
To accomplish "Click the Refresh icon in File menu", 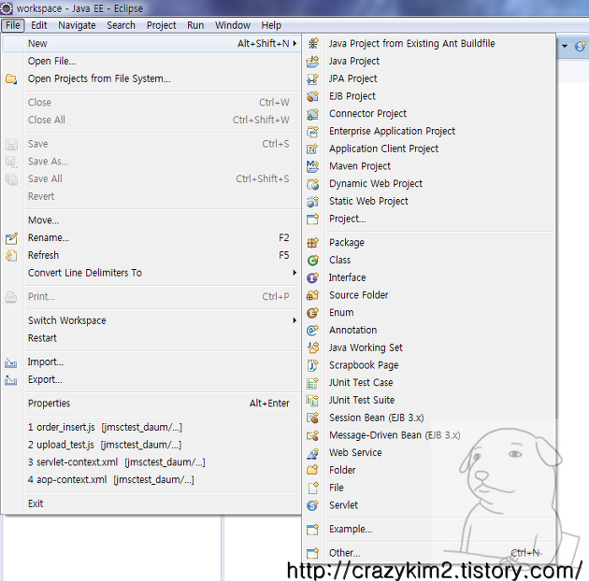I will (11, 256).
